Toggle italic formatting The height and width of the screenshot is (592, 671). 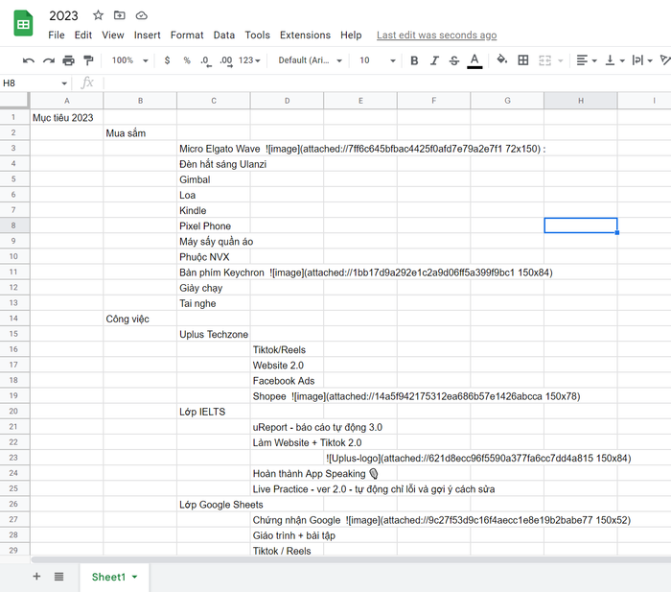434,60
